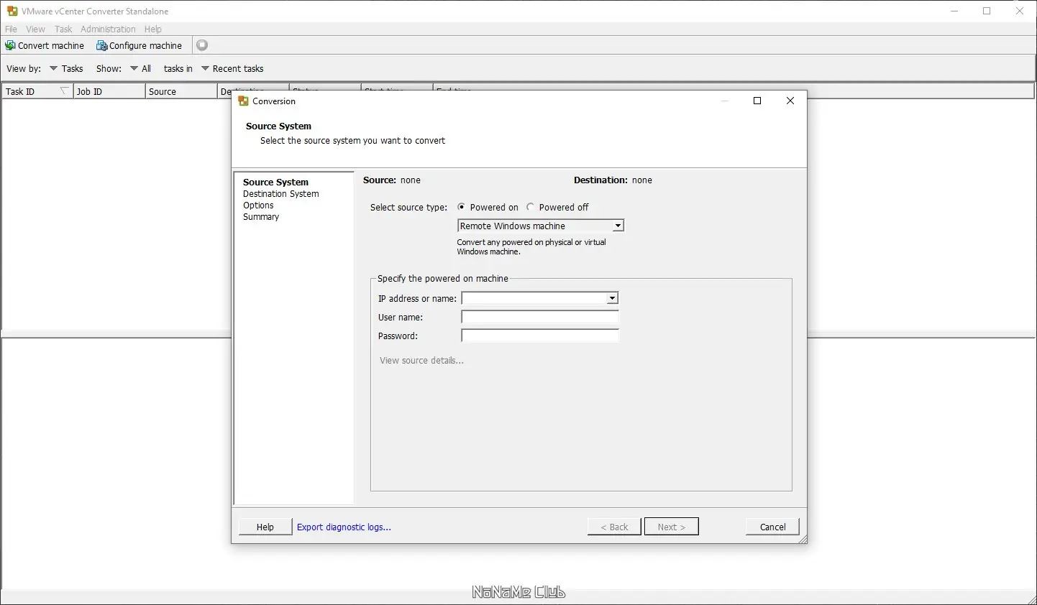Select the Powered on radio button

(462, 207)
